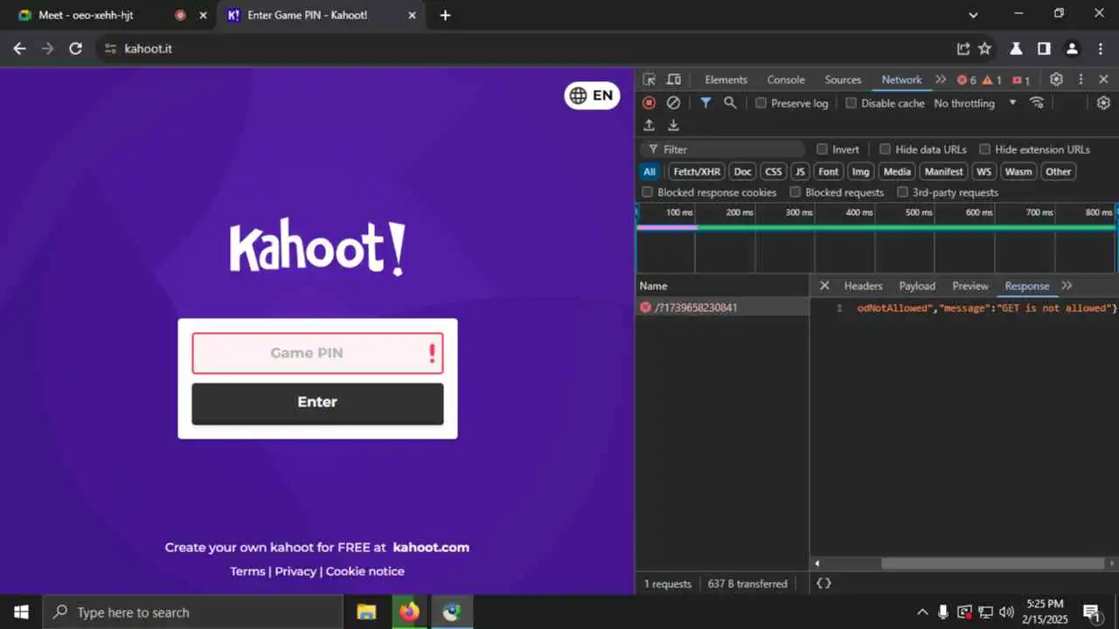
Task: Check Blocked requests checkbox
Action: [x=796, y=192]
